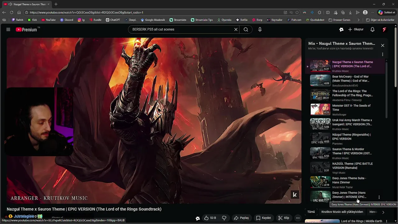The width and height of the screenshot is (398, 224).
Task: Start voice search with microphone icon
Action: coord(260,30)
